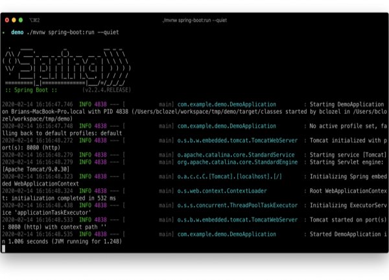
Task: Click 'o.s.web.context.ContextLoader' logger name
Action: pos(222,191)
